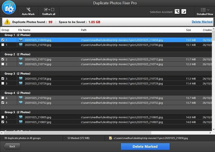Click the 15.1 MB size cell
Viewport: 215px width, 152px height.
(191, 45)
